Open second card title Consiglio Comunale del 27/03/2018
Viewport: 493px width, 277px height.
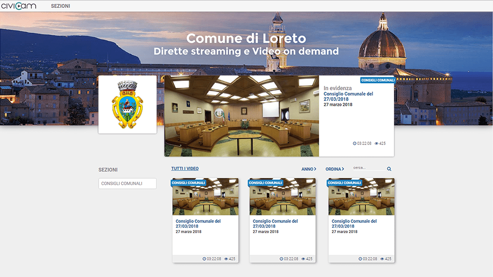pos(275,224)
